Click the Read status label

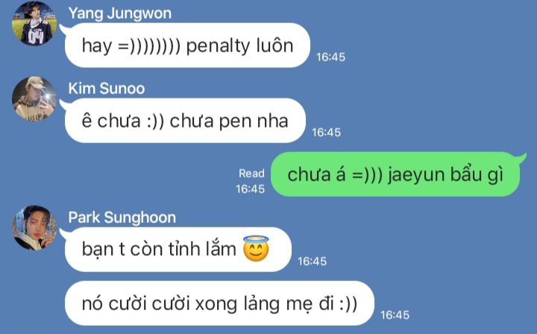click(252, 174)
